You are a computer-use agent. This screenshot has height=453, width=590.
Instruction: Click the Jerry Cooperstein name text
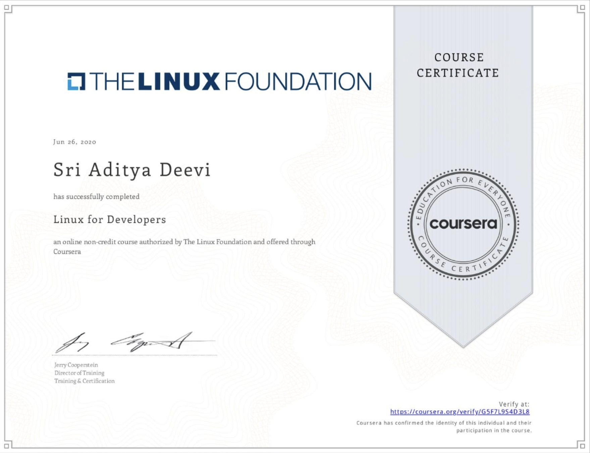pos(76,365)
